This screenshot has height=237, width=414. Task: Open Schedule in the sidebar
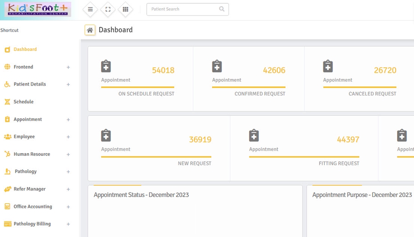[23, 102]
